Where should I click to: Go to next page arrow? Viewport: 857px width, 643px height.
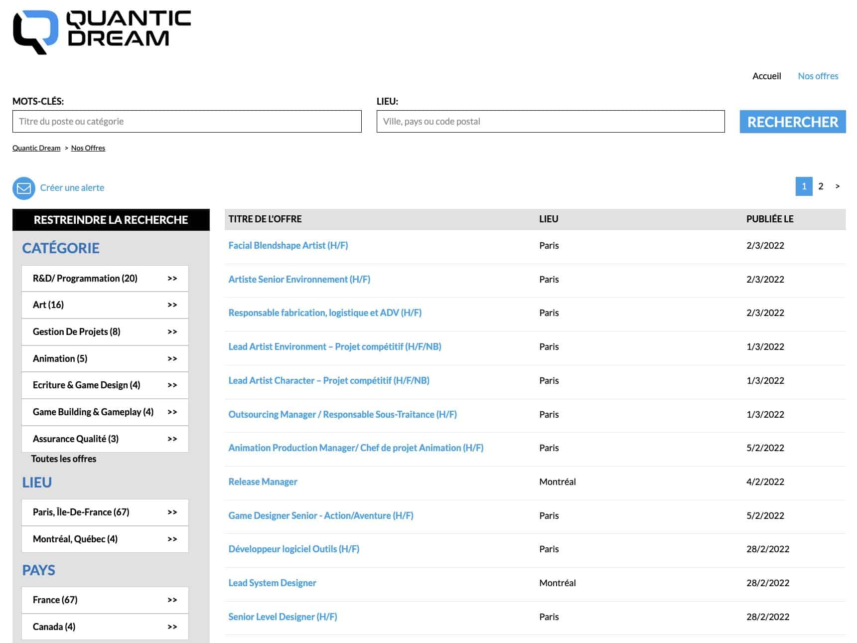pos(838,186)
